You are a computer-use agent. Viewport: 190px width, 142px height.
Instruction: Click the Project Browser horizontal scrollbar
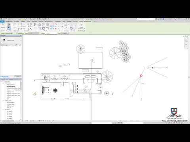coord(8,121)
